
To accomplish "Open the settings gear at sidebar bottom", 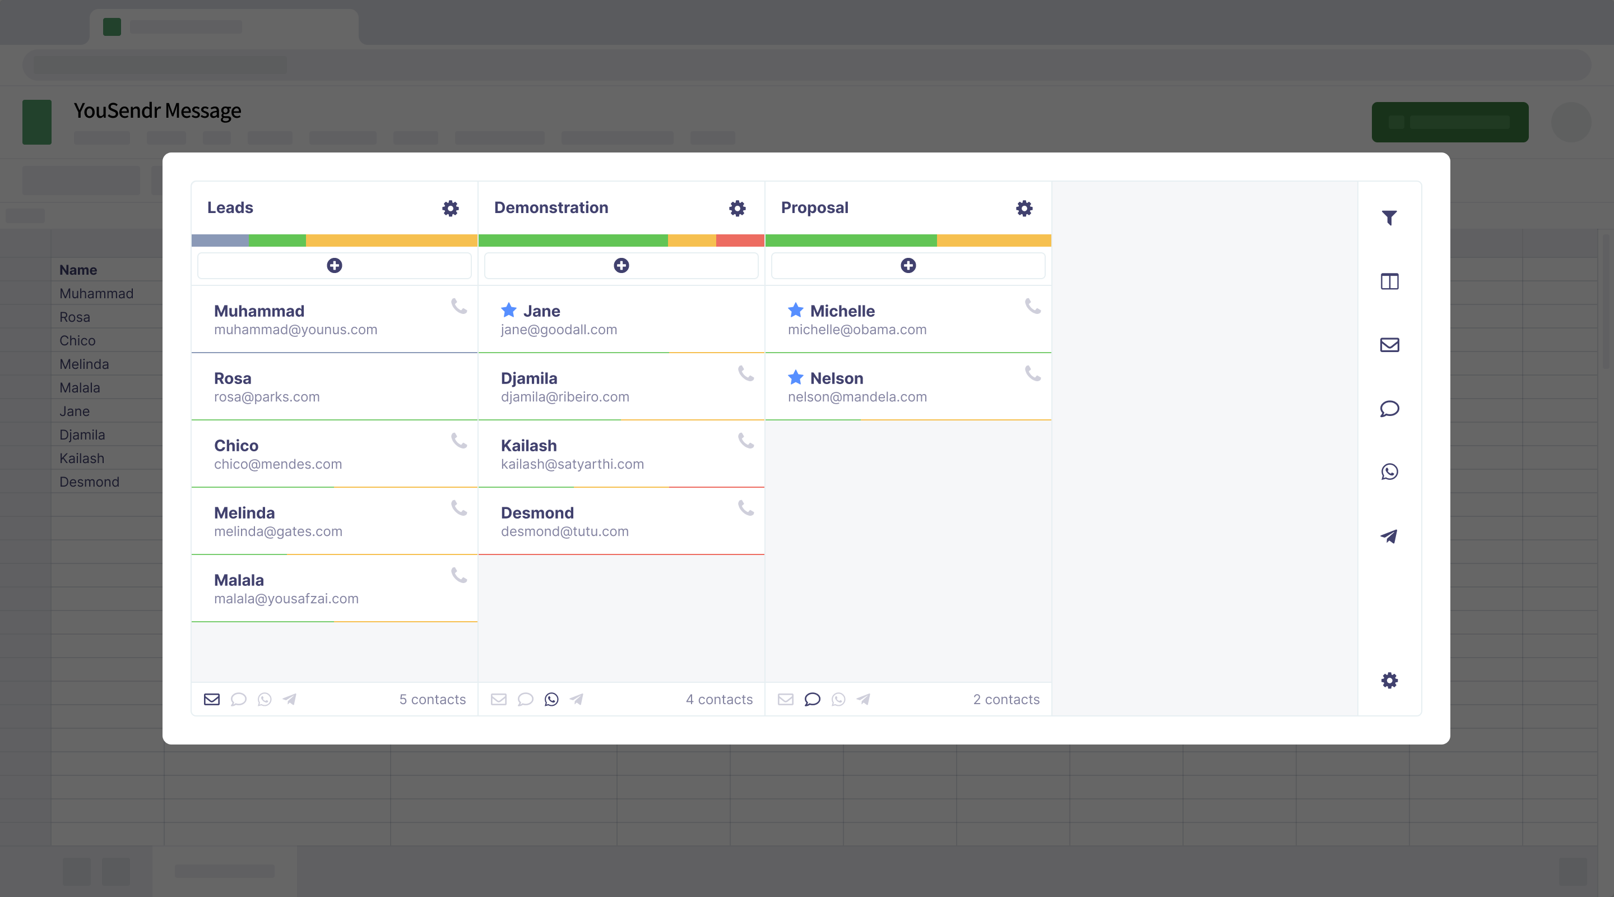I will 1389,680.
